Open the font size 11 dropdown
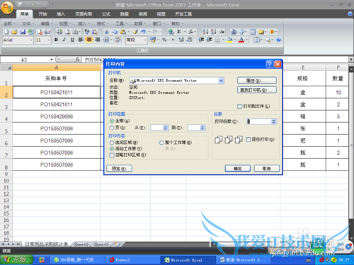The image size is (354, 265). tap(49, 40)
